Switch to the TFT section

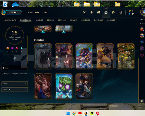(x=46, y=12)
